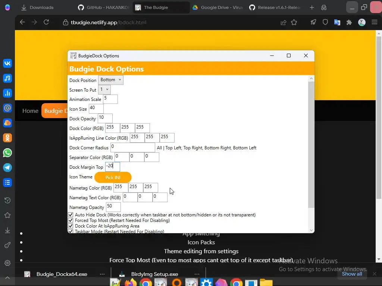The height and width of the screenshot is (286, 382).
Task: Reload the current page
Action: [46, 22]
